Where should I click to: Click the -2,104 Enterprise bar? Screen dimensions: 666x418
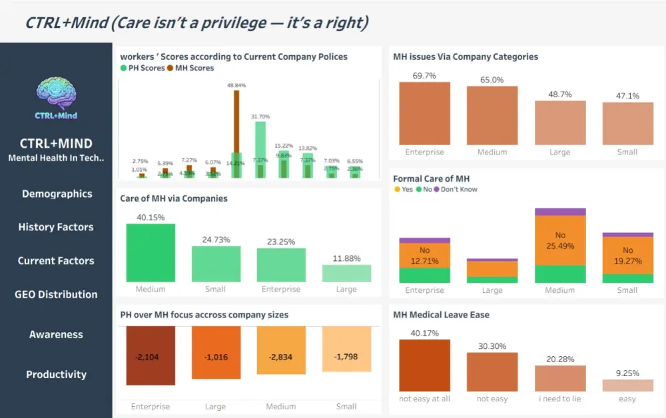click(151, 355)
